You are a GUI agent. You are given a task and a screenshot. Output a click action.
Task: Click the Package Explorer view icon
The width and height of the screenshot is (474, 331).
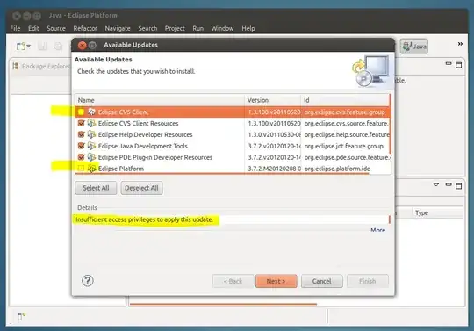[x=16, y=66]
